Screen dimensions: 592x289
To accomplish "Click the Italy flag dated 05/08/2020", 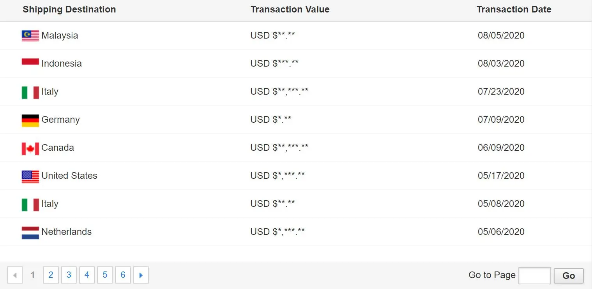I will tap(30, 204).
